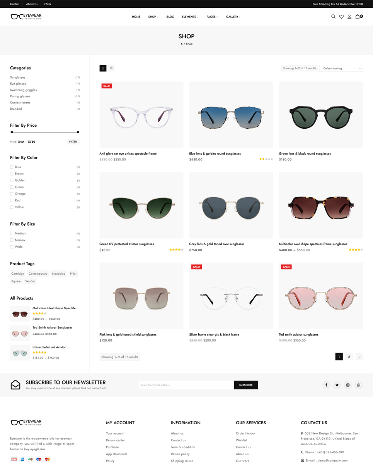This screenshot has height=465, width=373.
Task: Click the right price slider handle
Action: click(78, 132)
